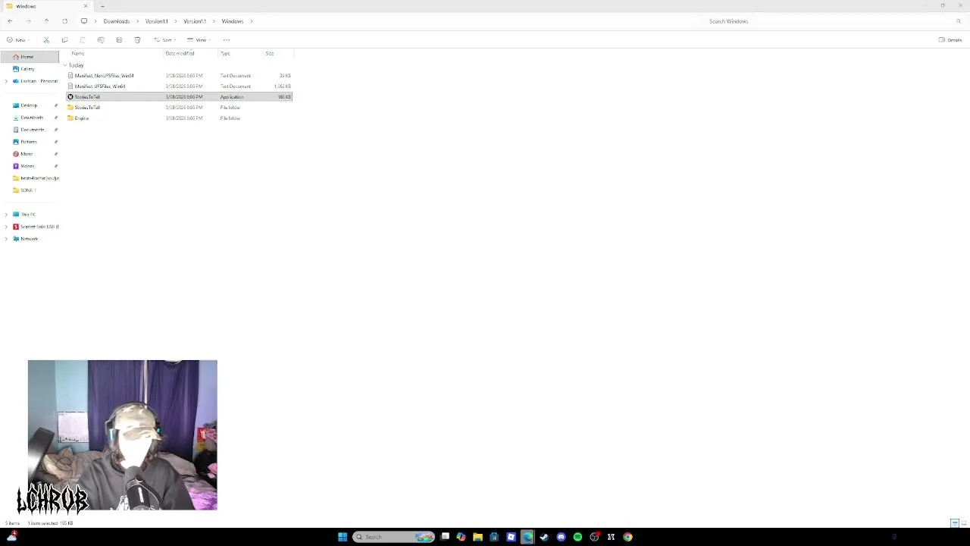Click the Search Windows field
970x546 pixels.
click(834, 21)
